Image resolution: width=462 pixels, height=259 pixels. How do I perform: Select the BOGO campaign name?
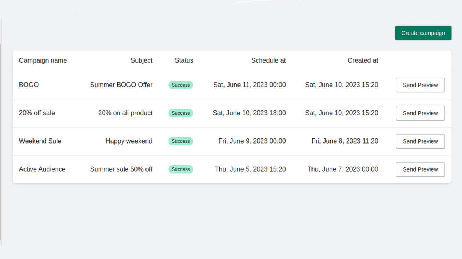[29, 85]
